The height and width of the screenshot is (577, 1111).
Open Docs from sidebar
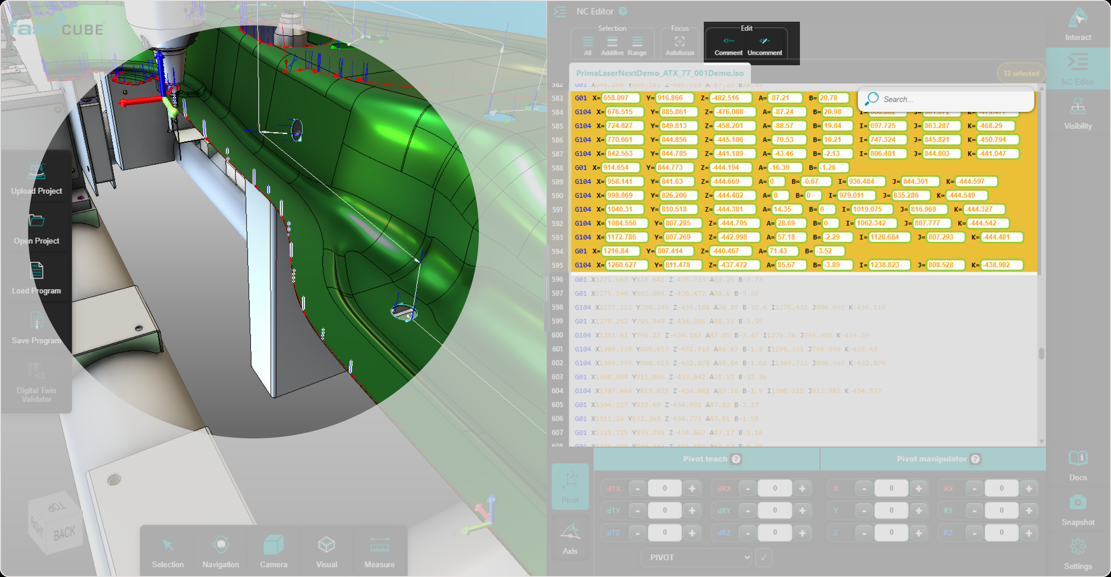pyautogui.click(x=1078, y=466)
